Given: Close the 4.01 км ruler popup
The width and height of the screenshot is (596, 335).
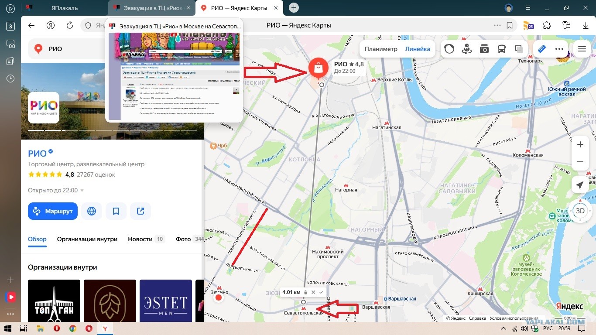Looking at the screenshot, I should [x=313, y=292].
